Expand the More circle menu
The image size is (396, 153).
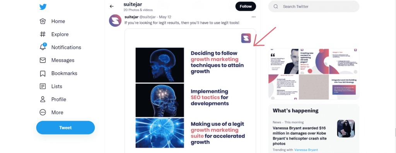(x=43, y=113)
